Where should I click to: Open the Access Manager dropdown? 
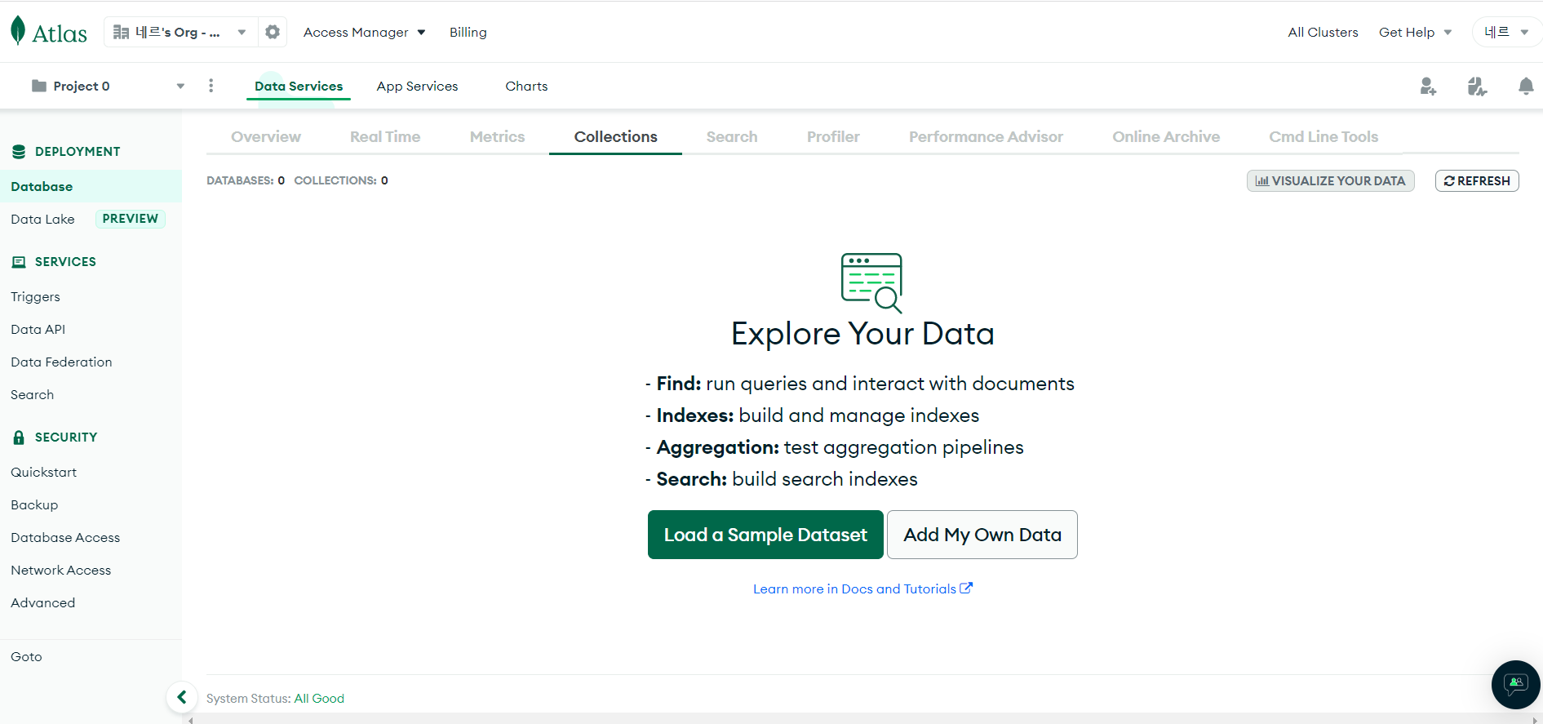[x=364, y=33]
